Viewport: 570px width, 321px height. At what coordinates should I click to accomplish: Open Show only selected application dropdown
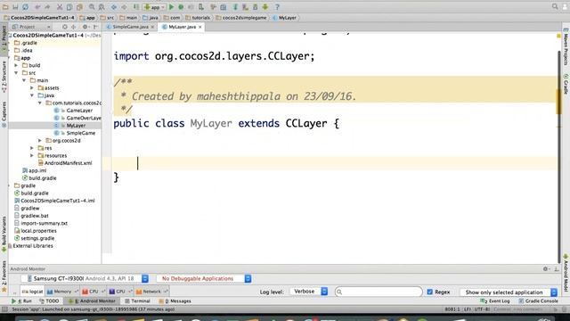[x=509, y=292]
